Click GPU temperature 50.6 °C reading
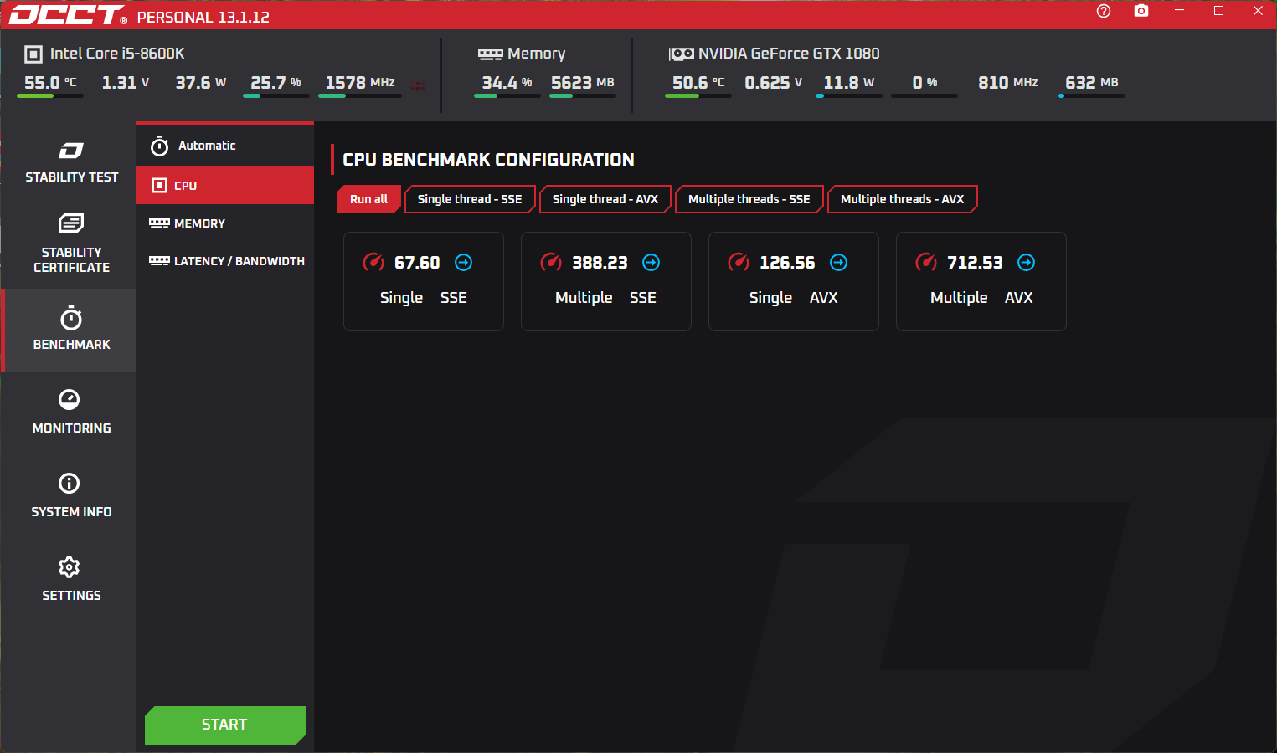 click(698, 83)
